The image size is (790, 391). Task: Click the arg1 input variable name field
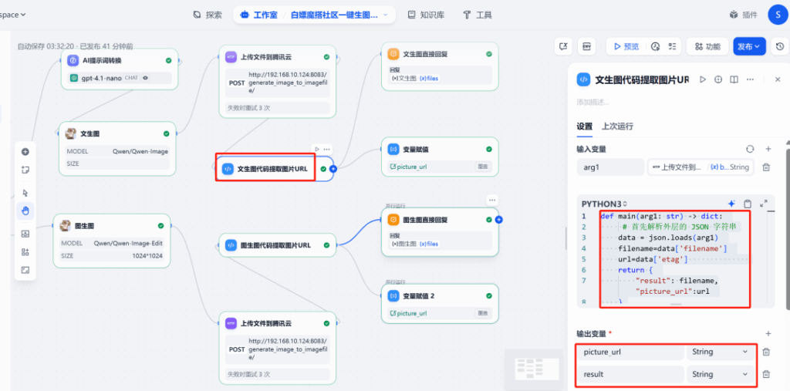609,167
